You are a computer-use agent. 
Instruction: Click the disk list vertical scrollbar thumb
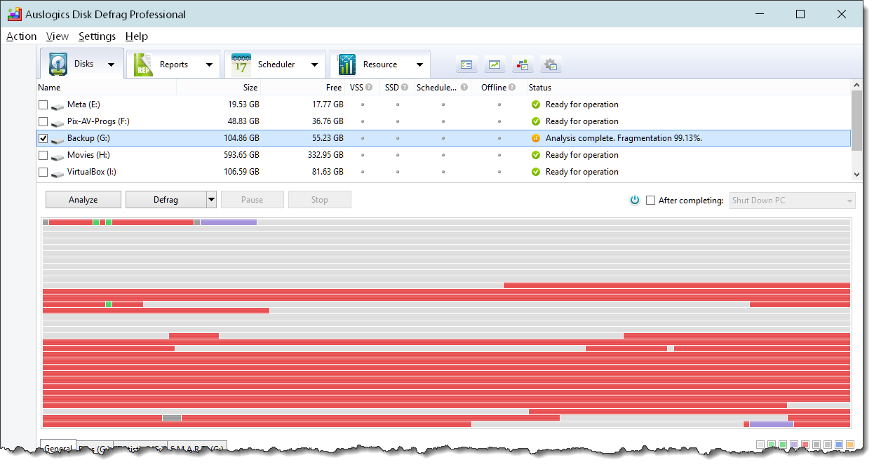856,119
